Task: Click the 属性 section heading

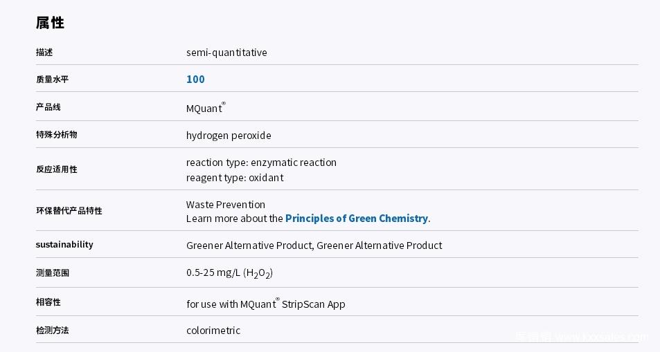Action: pyautogui.click(x=50, y=23)
